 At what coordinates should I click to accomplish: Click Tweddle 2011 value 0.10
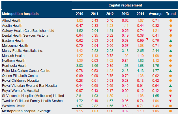pos(95,101)
